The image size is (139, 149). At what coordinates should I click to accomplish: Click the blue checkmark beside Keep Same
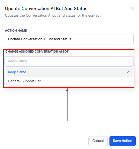tap(128, 72)
